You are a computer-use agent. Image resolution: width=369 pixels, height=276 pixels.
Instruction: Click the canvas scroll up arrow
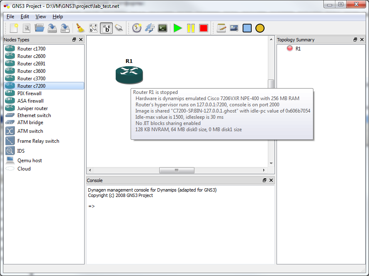pos(271,39)
